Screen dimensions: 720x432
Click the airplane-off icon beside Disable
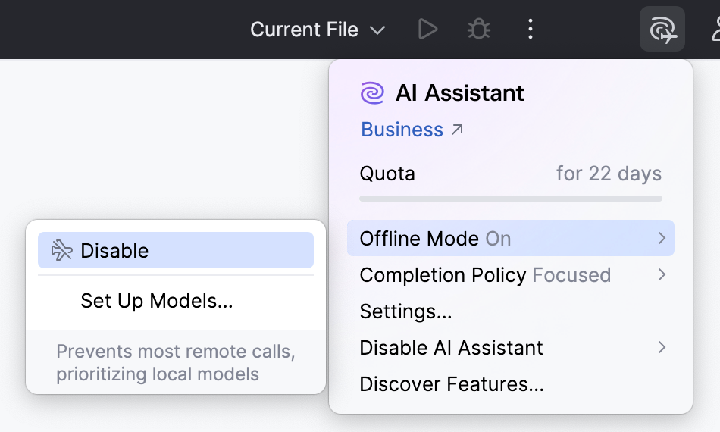[x=61, y=250]
